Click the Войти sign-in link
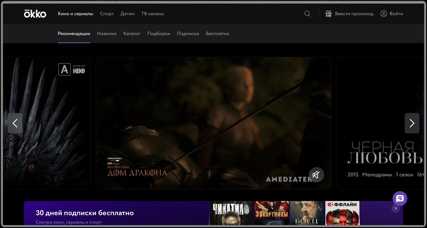427x228 pixels. click(396, 14)
